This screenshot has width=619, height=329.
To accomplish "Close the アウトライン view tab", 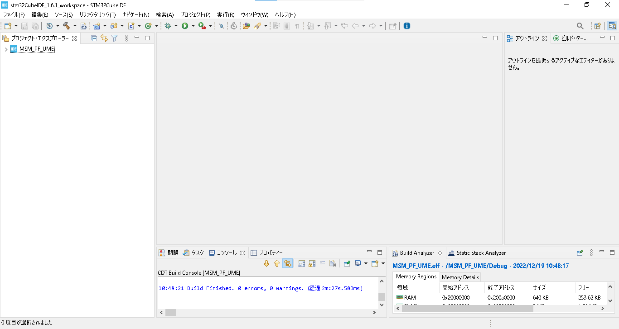I will (x=545, y=38).
